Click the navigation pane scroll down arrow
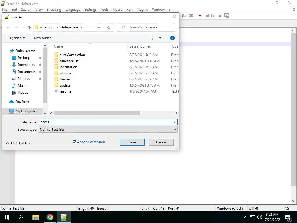297x223 pixels. click(45, 113)
